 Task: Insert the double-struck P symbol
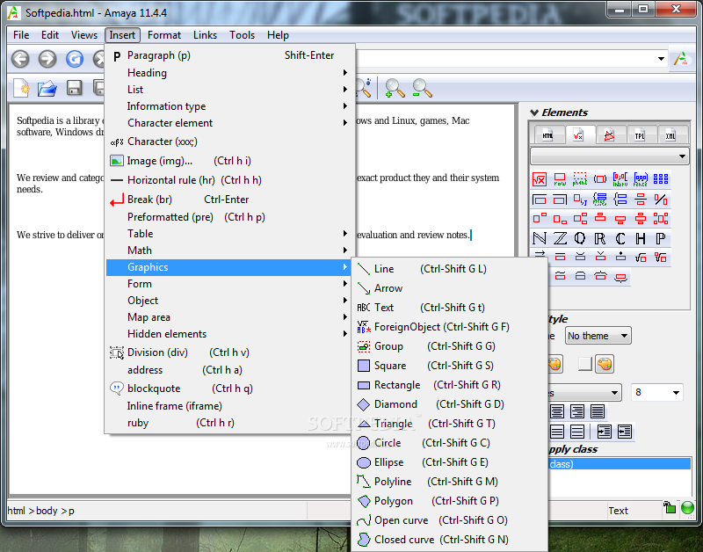pos(661,238)
